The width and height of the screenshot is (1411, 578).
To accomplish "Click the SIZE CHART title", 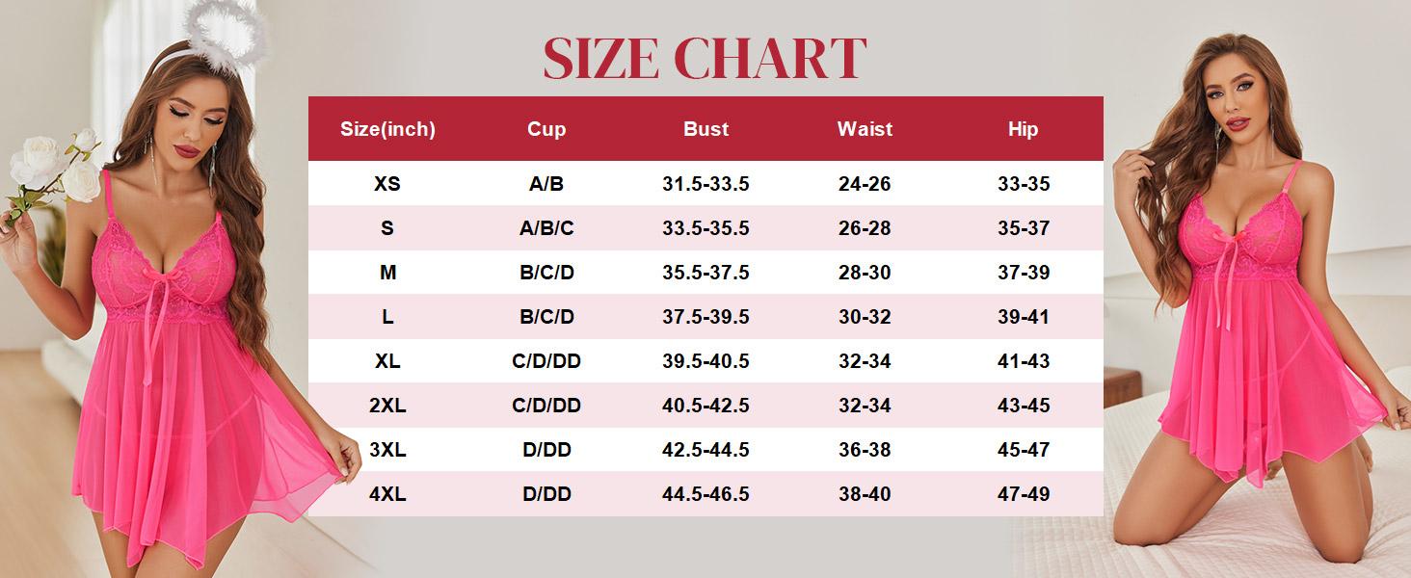I will [x=705, y=58].
